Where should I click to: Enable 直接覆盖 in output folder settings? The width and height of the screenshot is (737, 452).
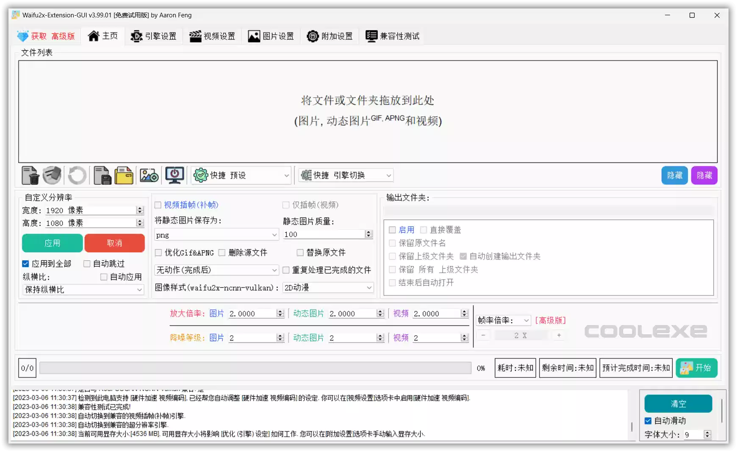click(424, 229)
